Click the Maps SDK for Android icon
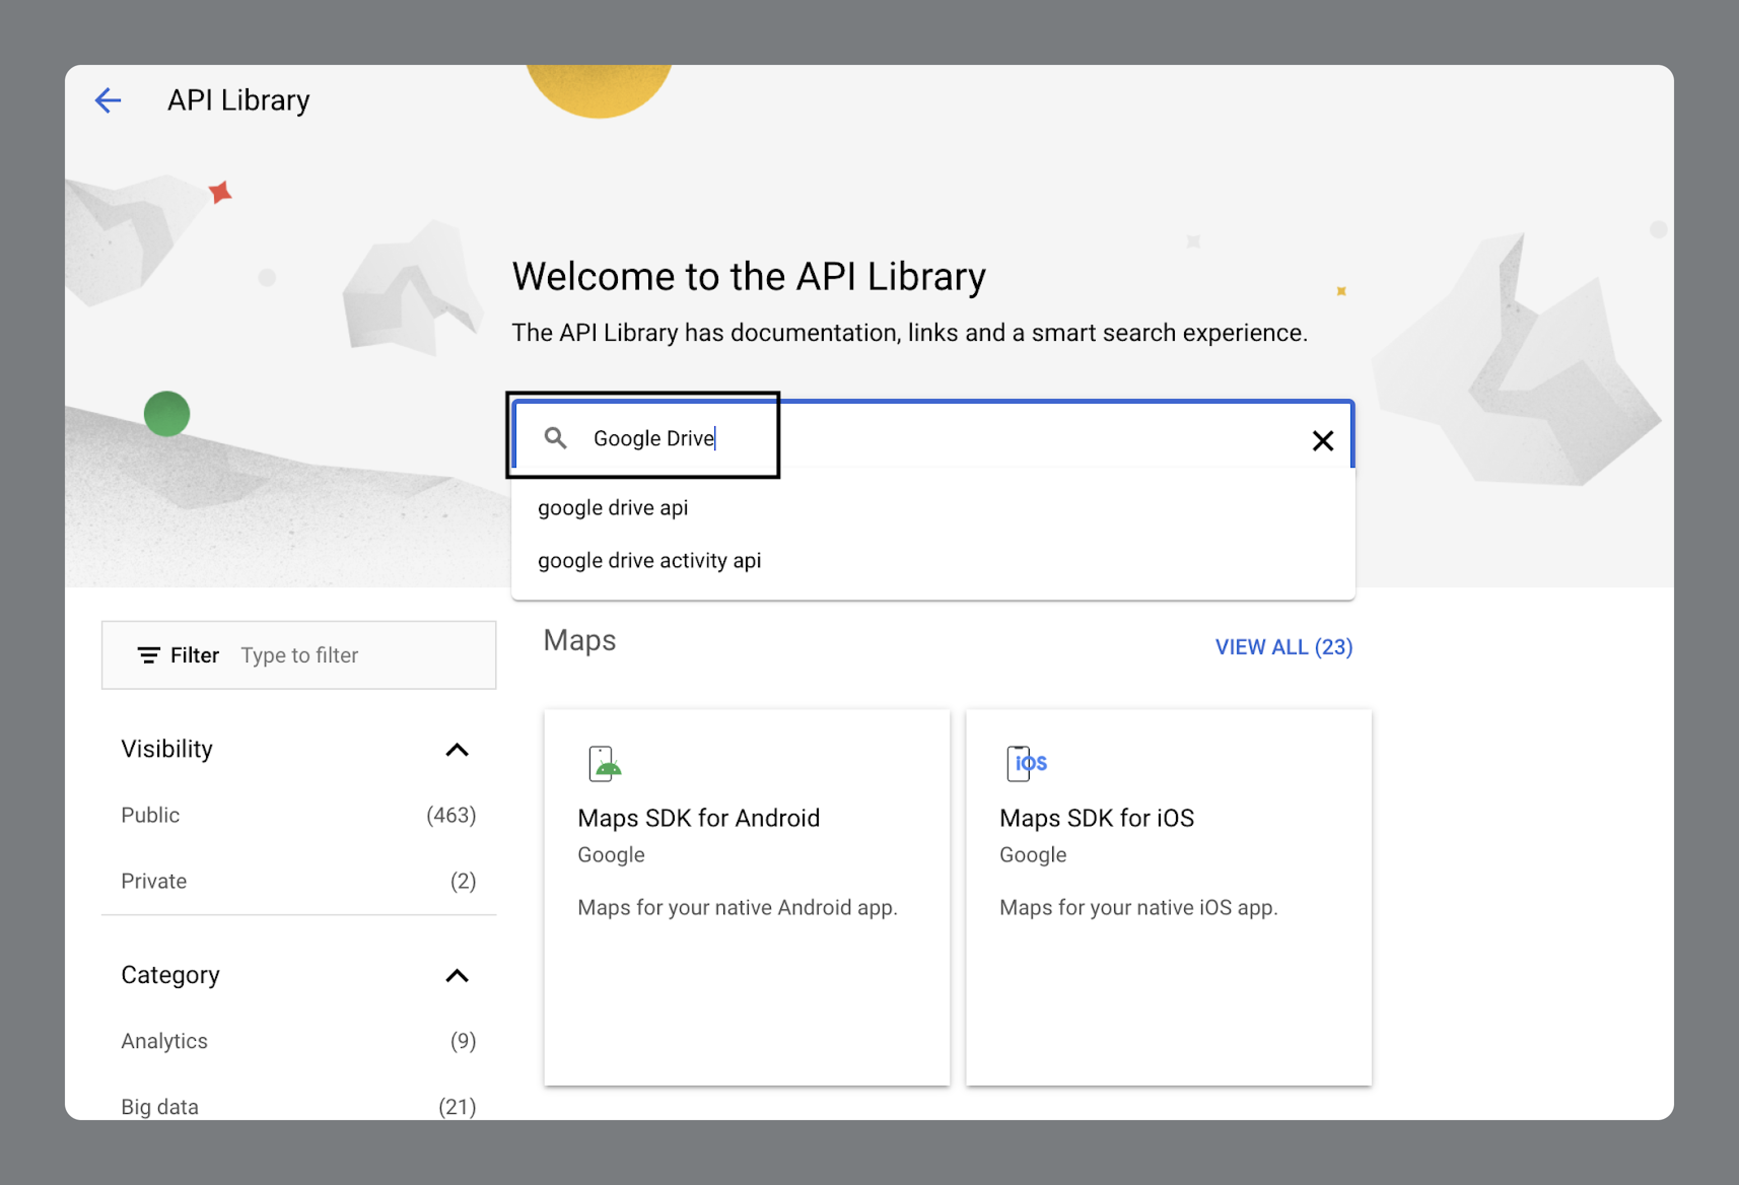Image resolution: width=1739 pixels, height=1185 pixels. [x=604, y=764]
